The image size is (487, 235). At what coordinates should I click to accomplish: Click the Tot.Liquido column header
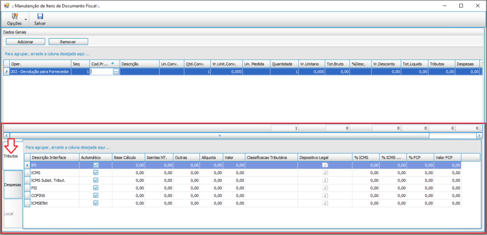tap(415, 64)
